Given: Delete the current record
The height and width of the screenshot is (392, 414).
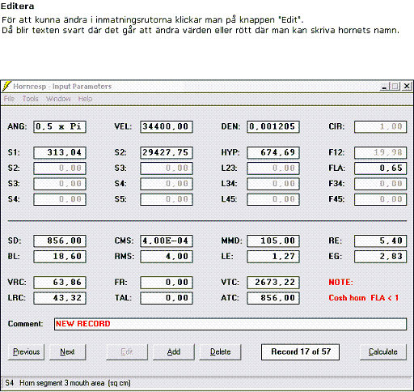Looking at the screenshot, I should [x=220, y=352].
